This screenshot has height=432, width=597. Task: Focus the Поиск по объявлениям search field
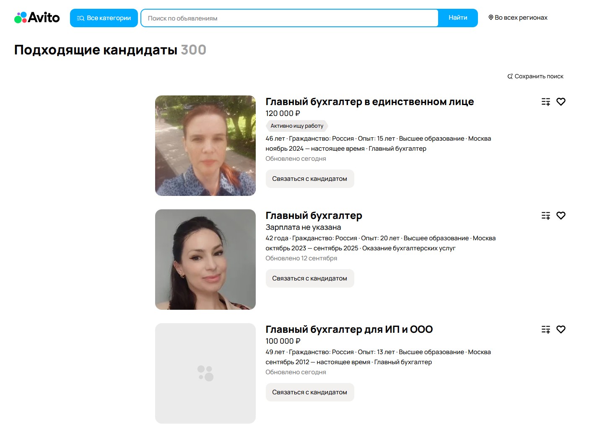289,18
